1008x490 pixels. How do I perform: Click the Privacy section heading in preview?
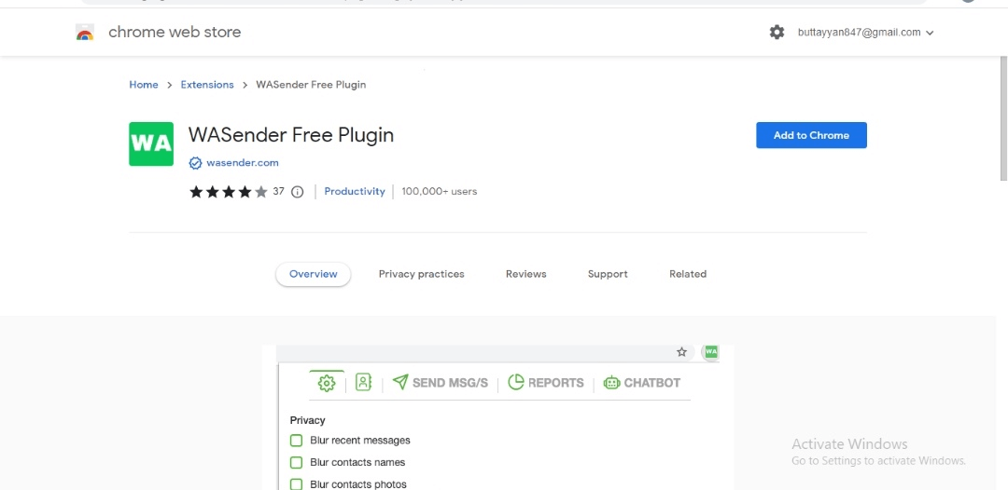(x=307, y=421)
